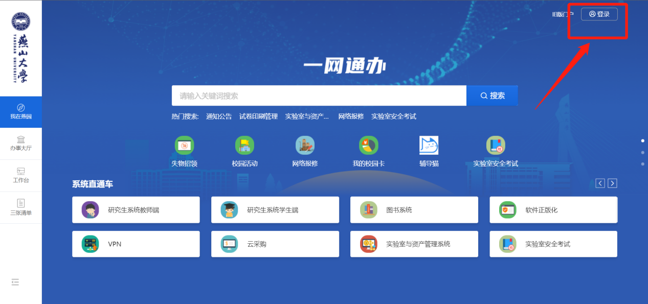648x304 pixels.
Task: Click hot search term 实验室安全考试
Action: point(394,116)
